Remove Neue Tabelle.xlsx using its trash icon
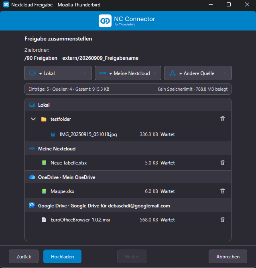 click(223, 162)
